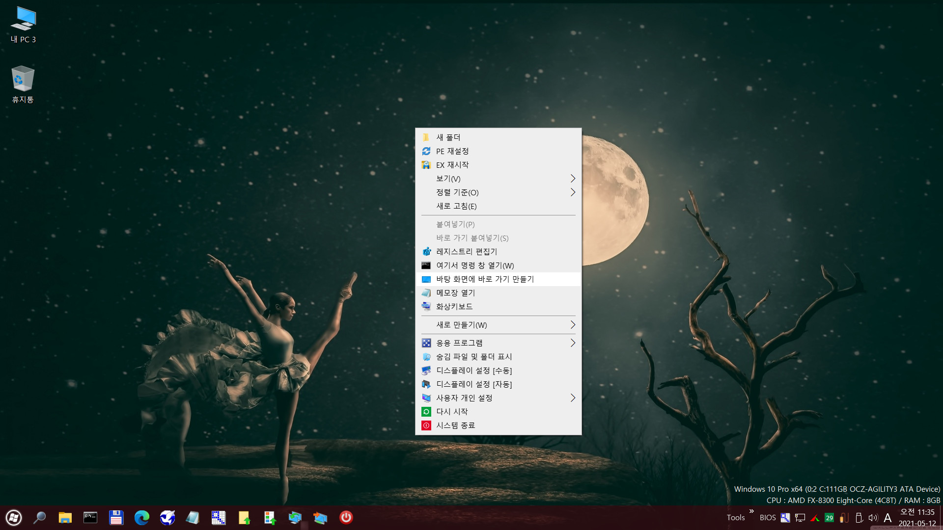Screen dimensions: 943x530
Task: Click the 'A' input language indicator
Action: point(888,518)
